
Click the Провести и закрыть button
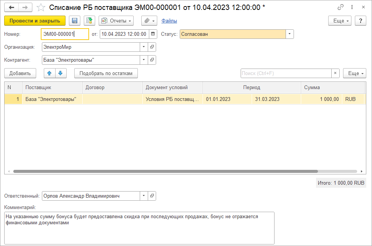35,21
